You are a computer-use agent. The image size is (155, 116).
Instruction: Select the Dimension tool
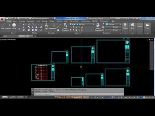click(x=53, y=26)
